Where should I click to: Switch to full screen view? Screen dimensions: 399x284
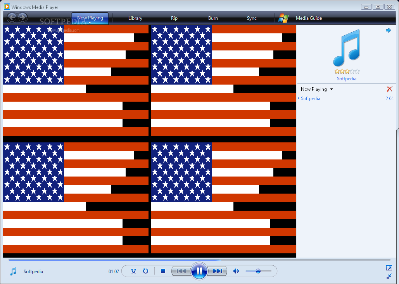click(x=389, y=268)
